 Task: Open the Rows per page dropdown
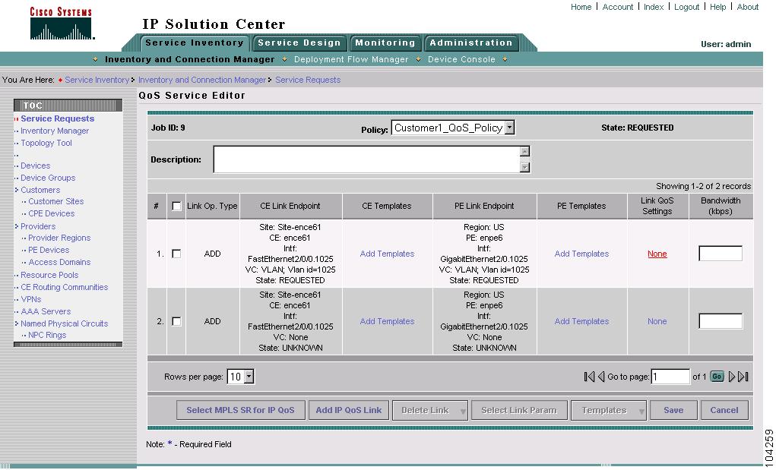(x=240, y=377)
